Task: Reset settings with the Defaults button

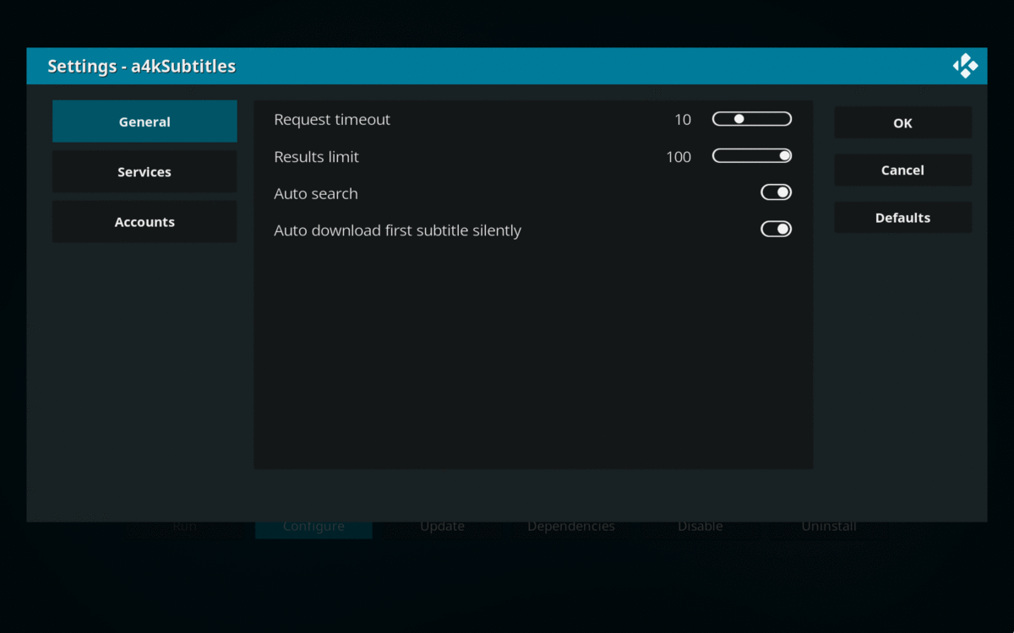Action: (x=902, y=218)
